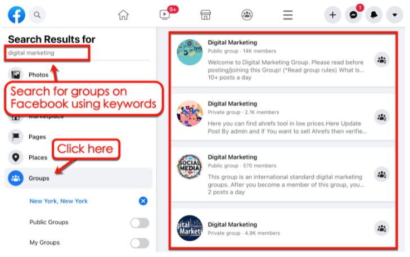410x257 pixels.
Task: Go to the Home feed icon
Action: [x=123, y=15]
